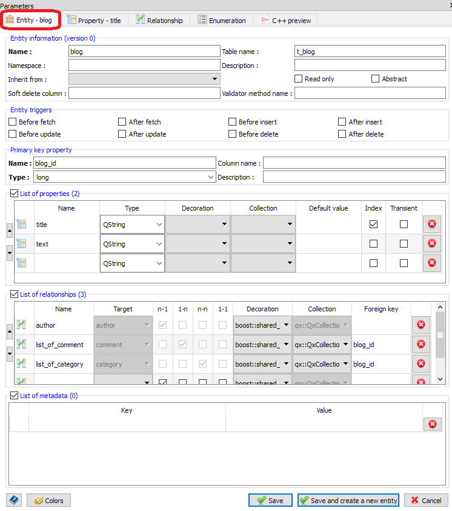Switch to the C++ preview tab

[x=285, y=21]
